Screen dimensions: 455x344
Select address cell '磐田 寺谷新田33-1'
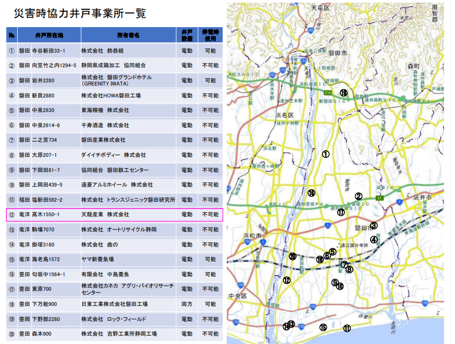[42, 51]
